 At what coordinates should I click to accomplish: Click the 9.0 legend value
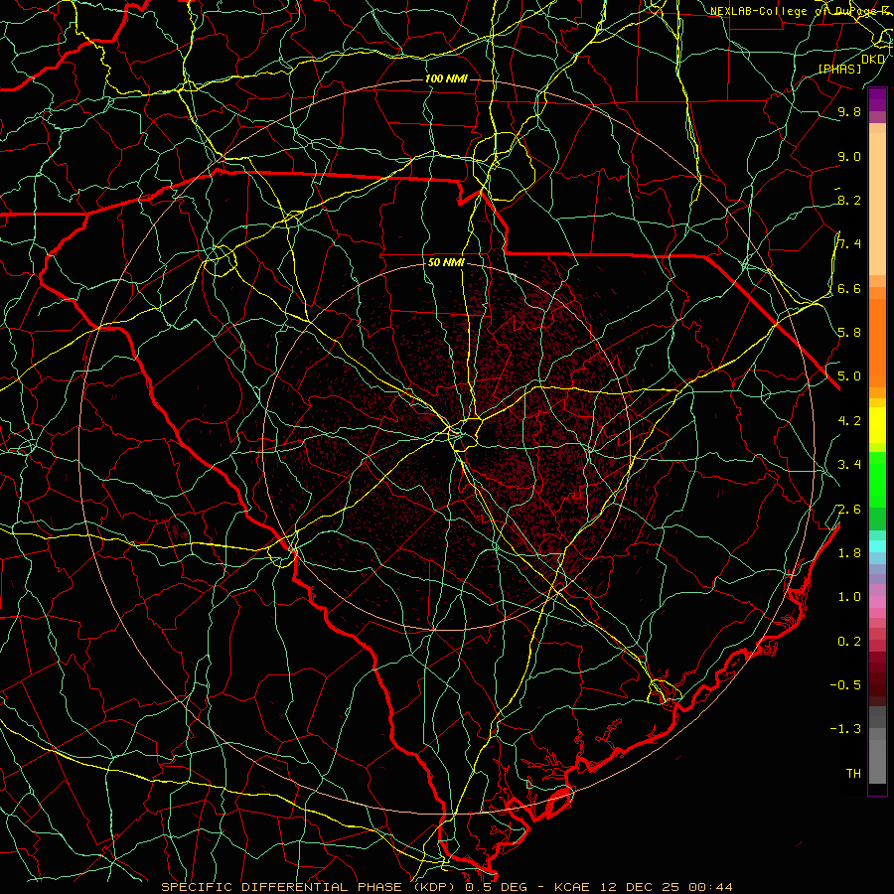tap(849, 156)
